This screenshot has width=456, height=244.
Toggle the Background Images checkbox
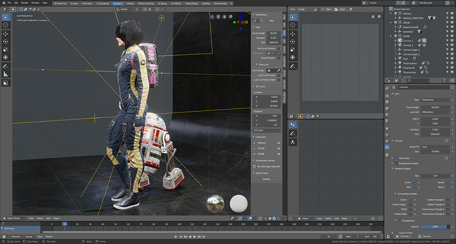397,163
